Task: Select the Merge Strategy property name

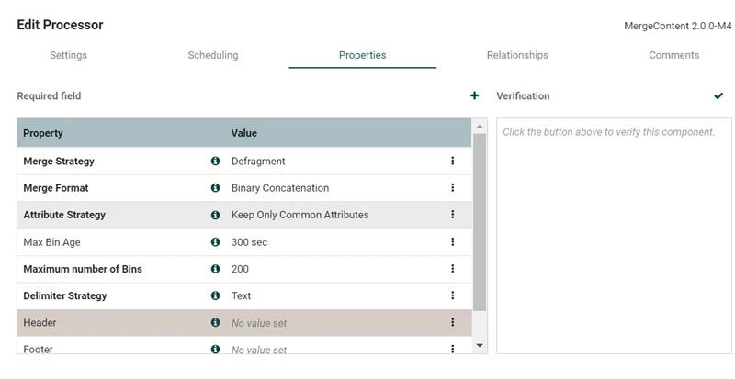Action: tap(59, 162)
